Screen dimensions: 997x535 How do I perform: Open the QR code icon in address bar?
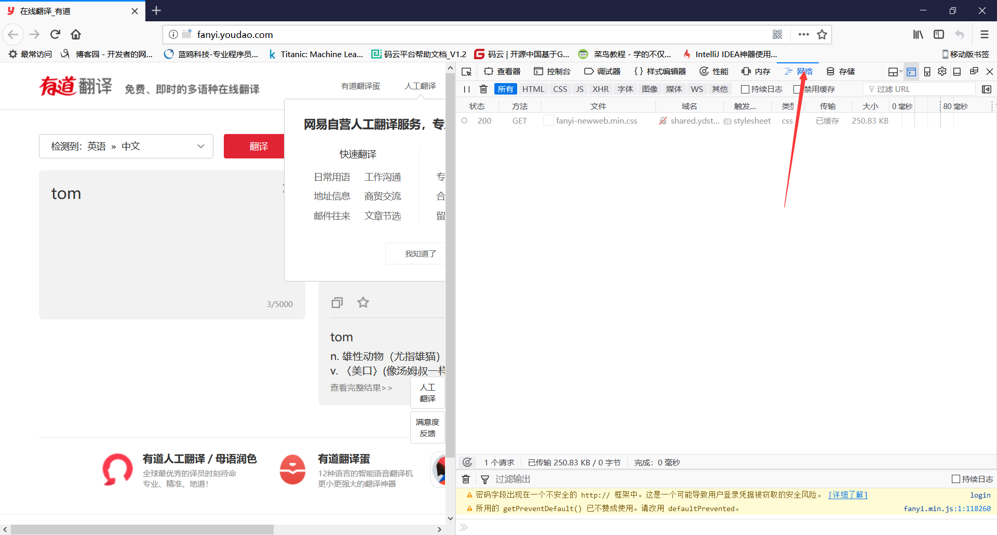[777, 34]
